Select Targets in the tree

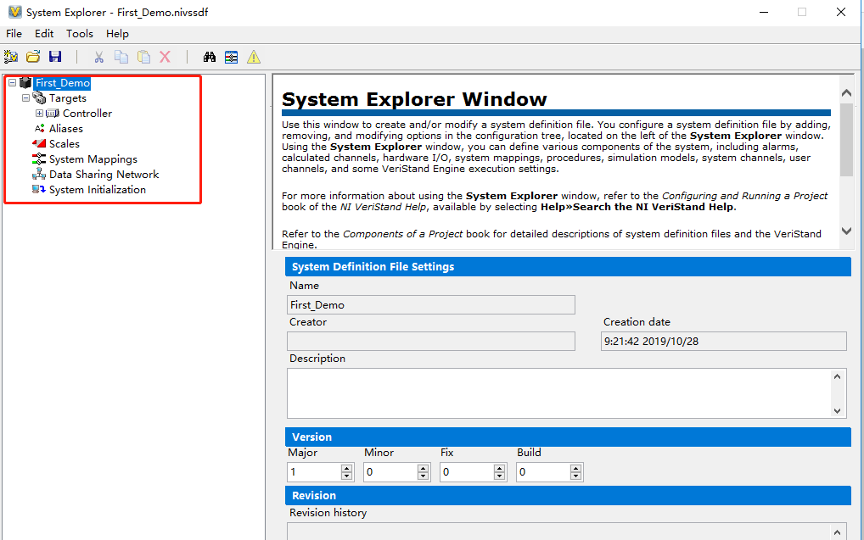pyautogui.click(x=68, y=98)
